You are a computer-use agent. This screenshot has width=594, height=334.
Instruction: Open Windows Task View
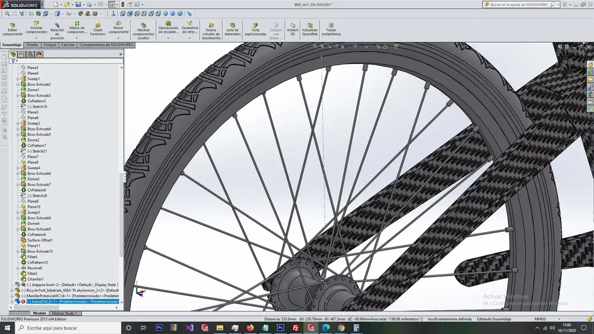pos(143,328)
